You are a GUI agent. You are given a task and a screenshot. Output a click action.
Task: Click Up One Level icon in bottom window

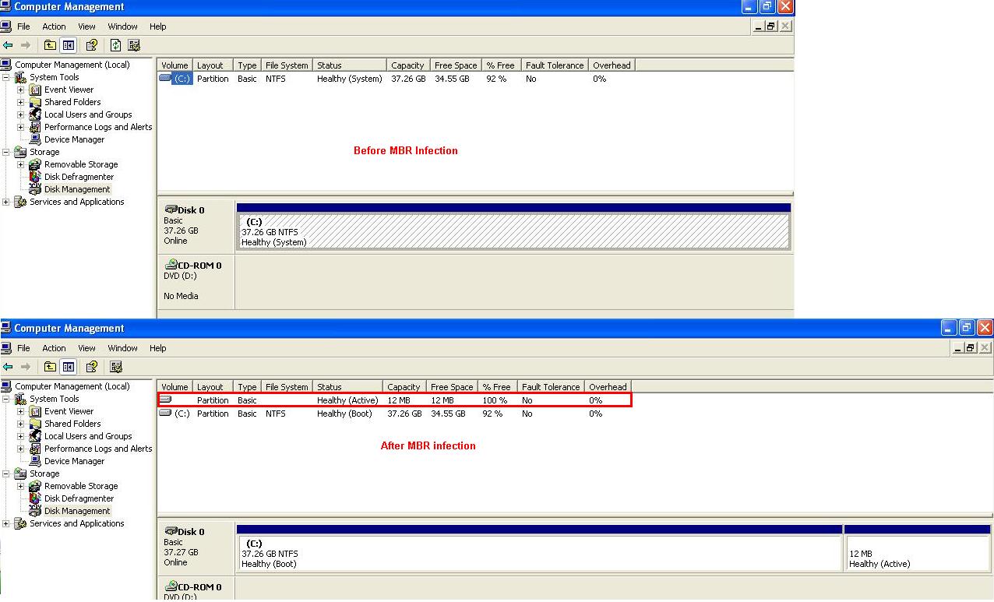[50, 367]
